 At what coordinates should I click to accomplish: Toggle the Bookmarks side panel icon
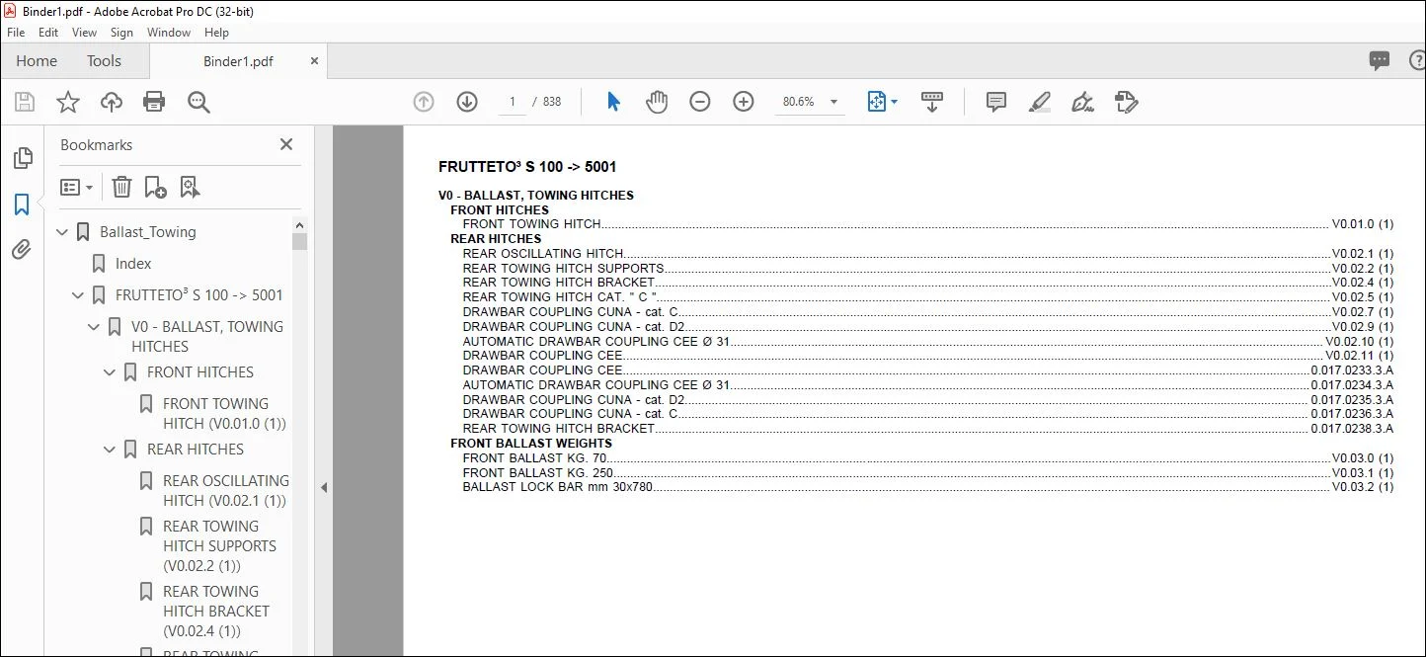click(x=22, y=205)
